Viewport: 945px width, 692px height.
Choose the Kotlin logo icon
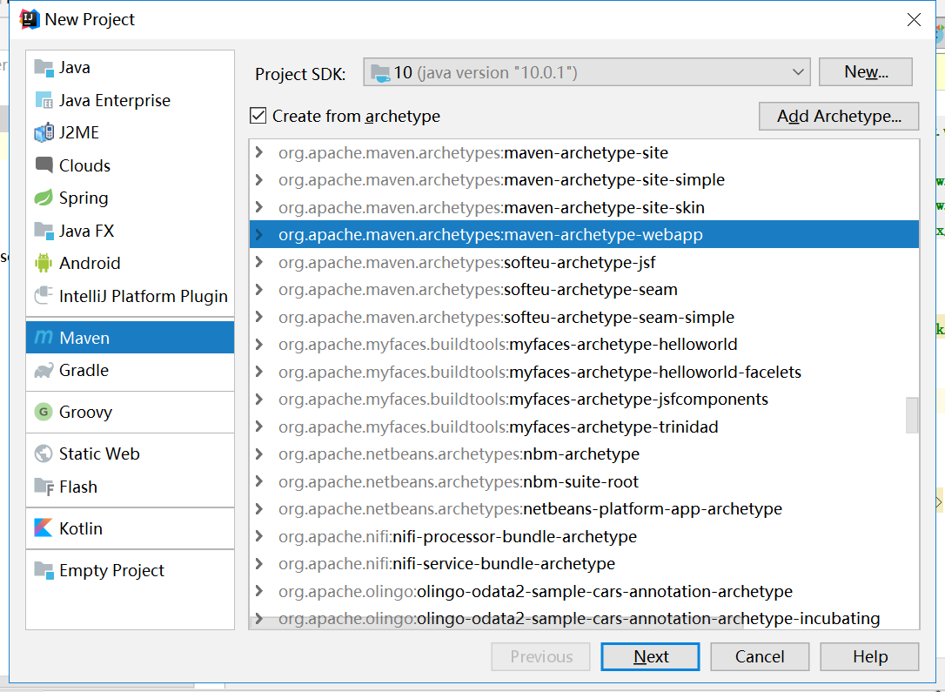pos(44,528)
